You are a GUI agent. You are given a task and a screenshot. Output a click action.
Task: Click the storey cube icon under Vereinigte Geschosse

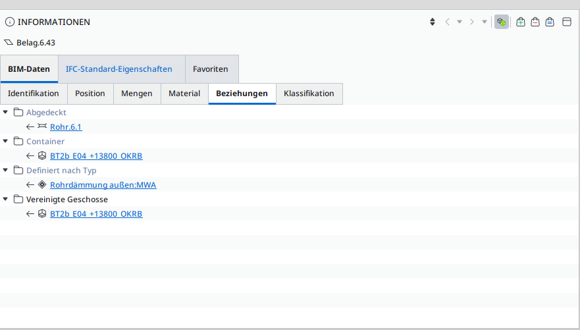42,213
